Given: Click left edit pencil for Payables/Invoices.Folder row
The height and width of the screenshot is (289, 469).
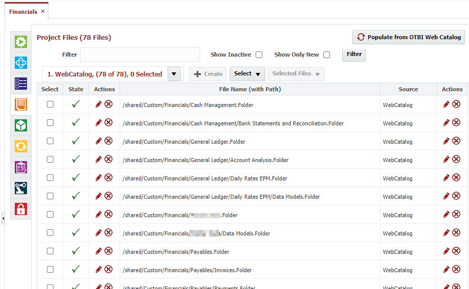Looking at the screenshot, I should click(98, 269).
